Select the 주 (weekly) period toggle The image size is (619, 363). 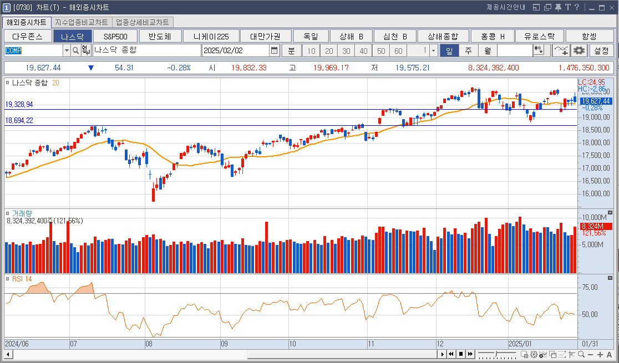coord(468,50)
